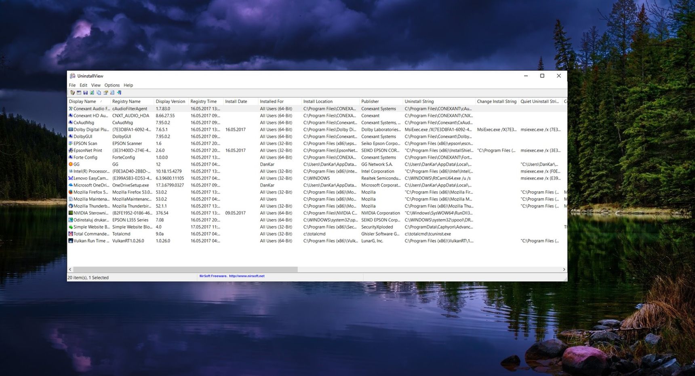This screenshot has width=695, height=376.
Task: Click the Copy Selected Items toolbar icon
Action: [99, 93]
